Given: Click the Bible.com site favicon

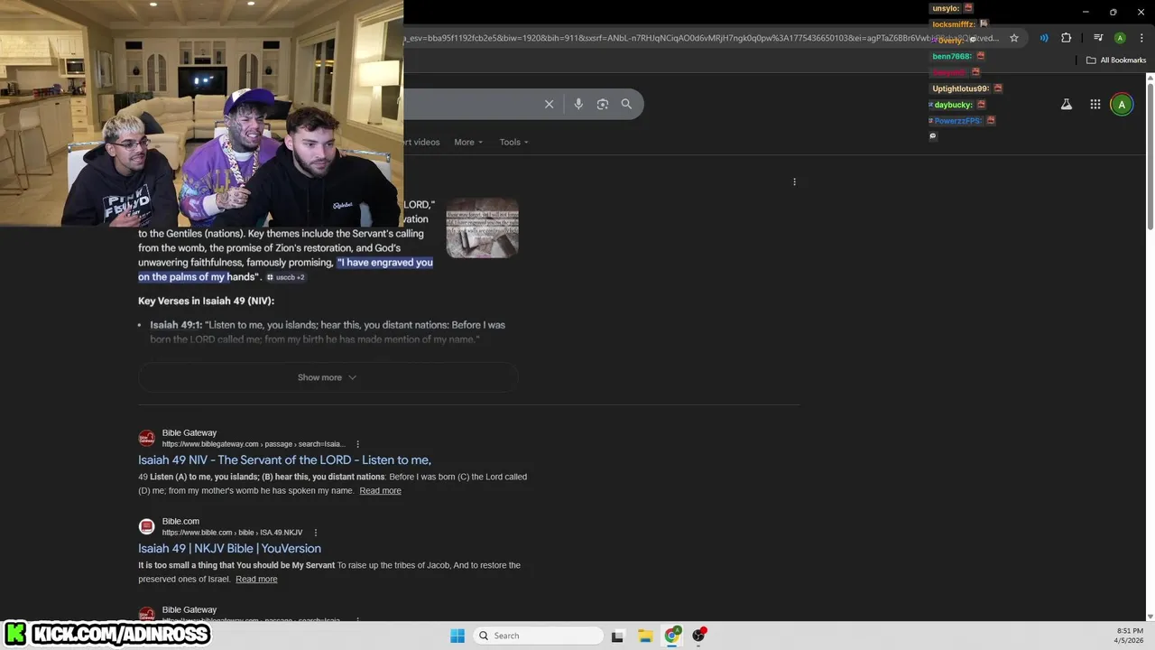Looking at the screenshot, I should click(146, 526).
